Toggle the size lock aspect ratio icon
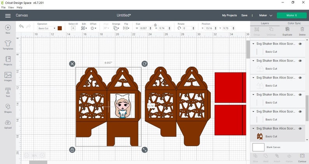Image resolution: width=309 pixels, height=164 pixels. coord(155,25)
